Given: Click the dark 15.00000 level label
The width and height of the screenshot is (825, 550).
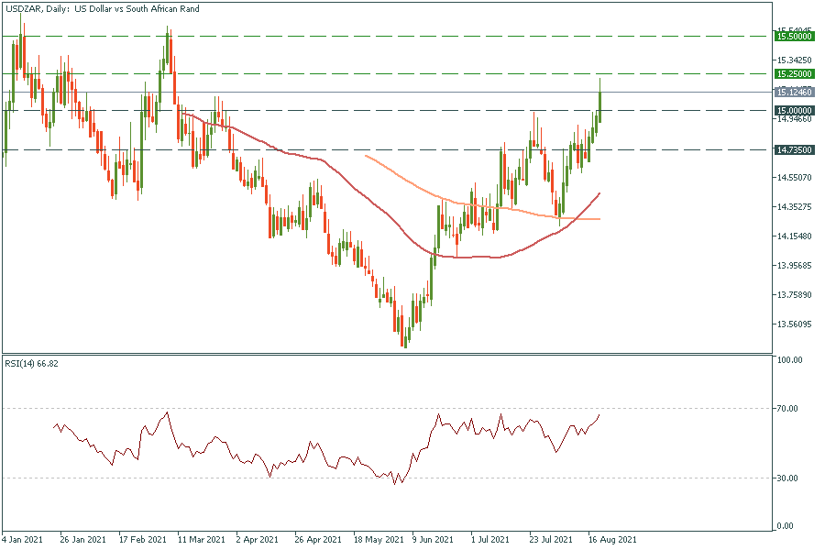Looking at the screenshot, I should [x=794, y=110].
